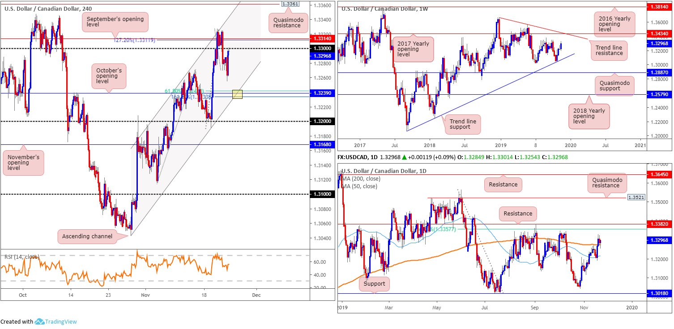Select the 240 chart title text
The image size is (674, 329).
(47, 8)
